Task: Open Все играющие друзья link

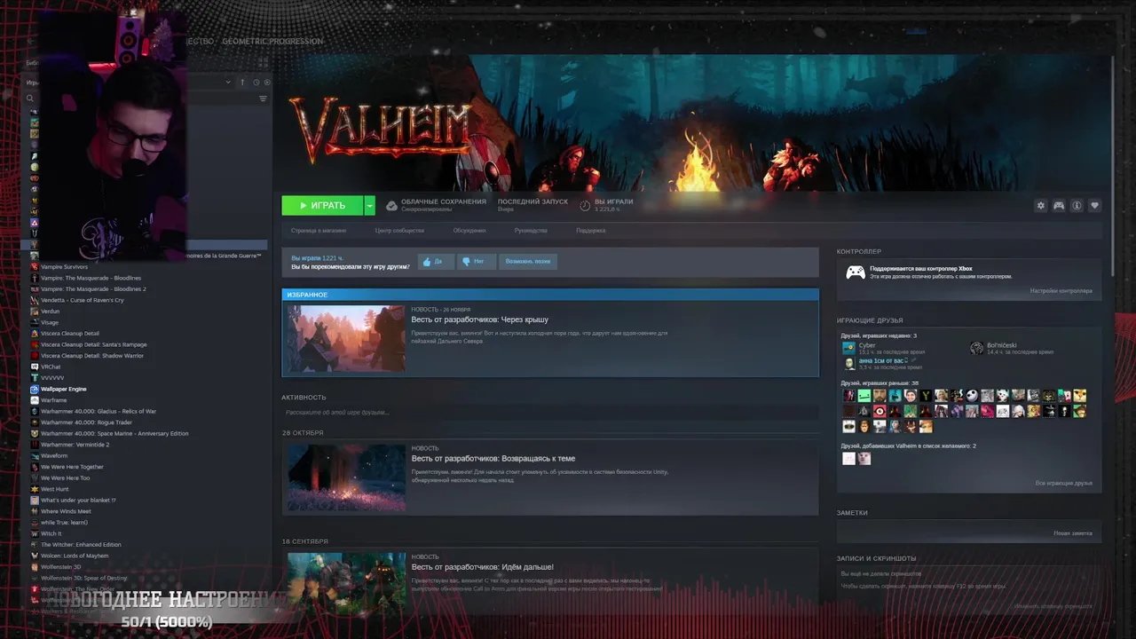Action: (1063, 483)
